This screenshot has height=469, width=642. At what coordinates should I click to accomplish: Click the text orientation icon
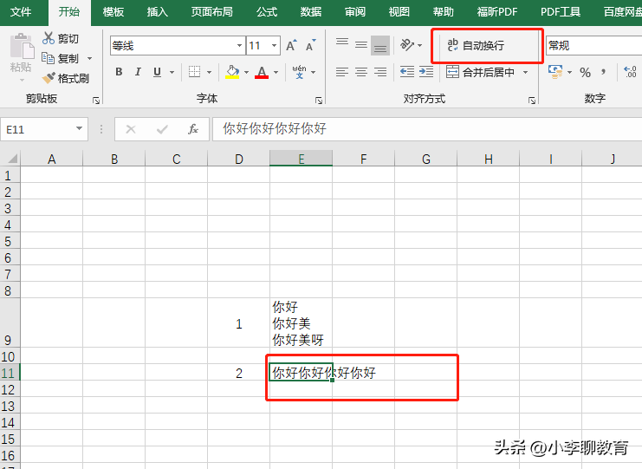tap(407, 45)
